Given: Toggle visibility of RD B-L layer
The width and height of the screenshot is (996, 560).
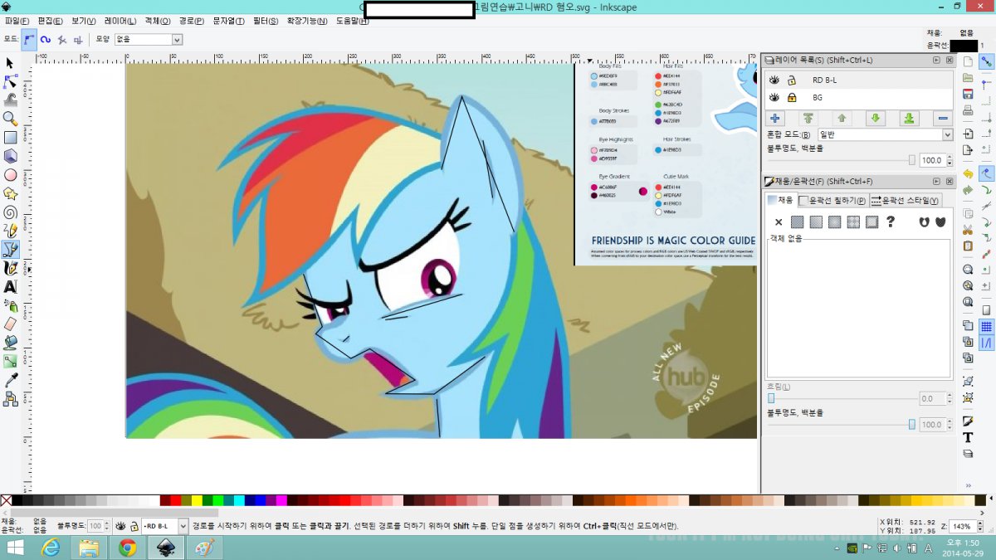Looking at the screenshot, I should [x=774, y=80].
